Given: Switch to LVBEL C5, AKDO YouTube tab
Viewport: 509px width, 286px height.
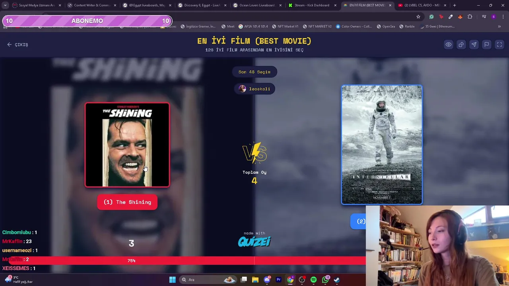Looking at the screenshot, I should pyautogui.click(x=422, y=5).
